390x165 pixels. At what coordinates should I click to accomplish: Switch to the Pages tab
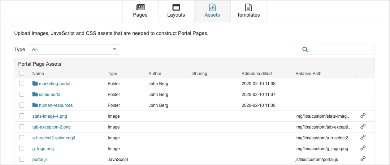[140, 11]
